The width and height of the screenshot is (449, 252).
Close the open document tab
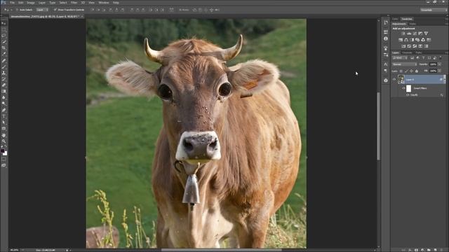[82, 17]
